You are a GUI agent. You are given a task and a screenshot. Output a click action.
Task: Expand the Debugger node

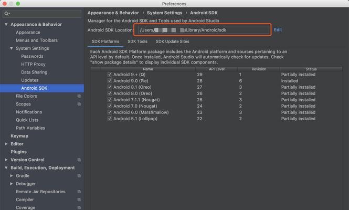pos(12,184)
